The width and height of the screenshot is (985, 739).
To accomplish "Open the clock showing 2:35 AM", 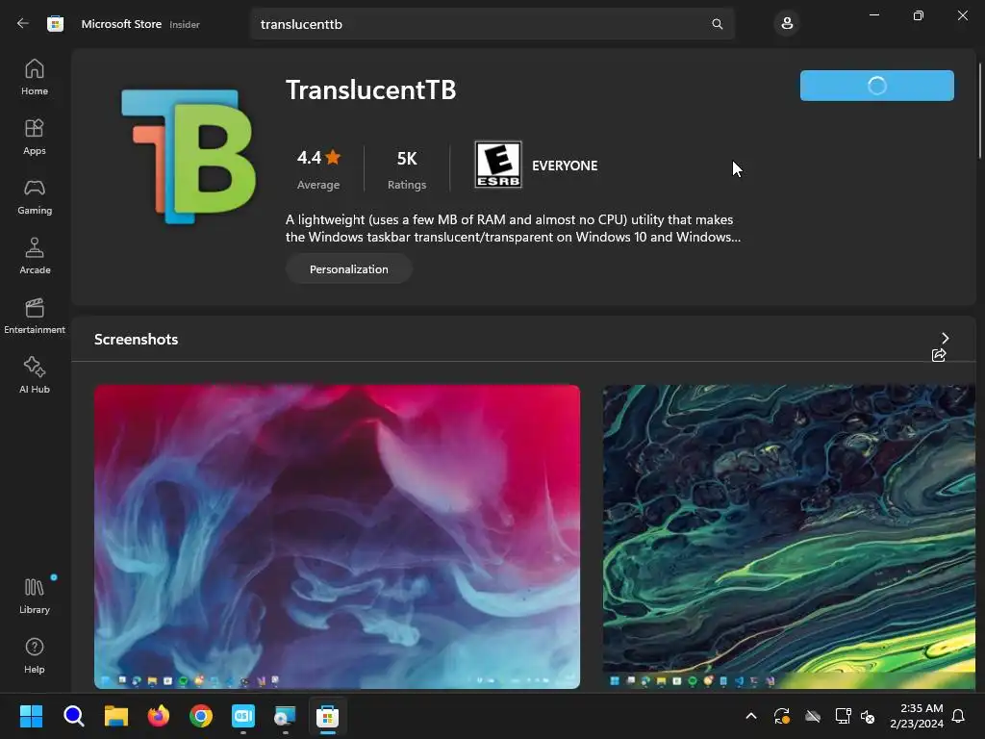I will tap(917, 716).
